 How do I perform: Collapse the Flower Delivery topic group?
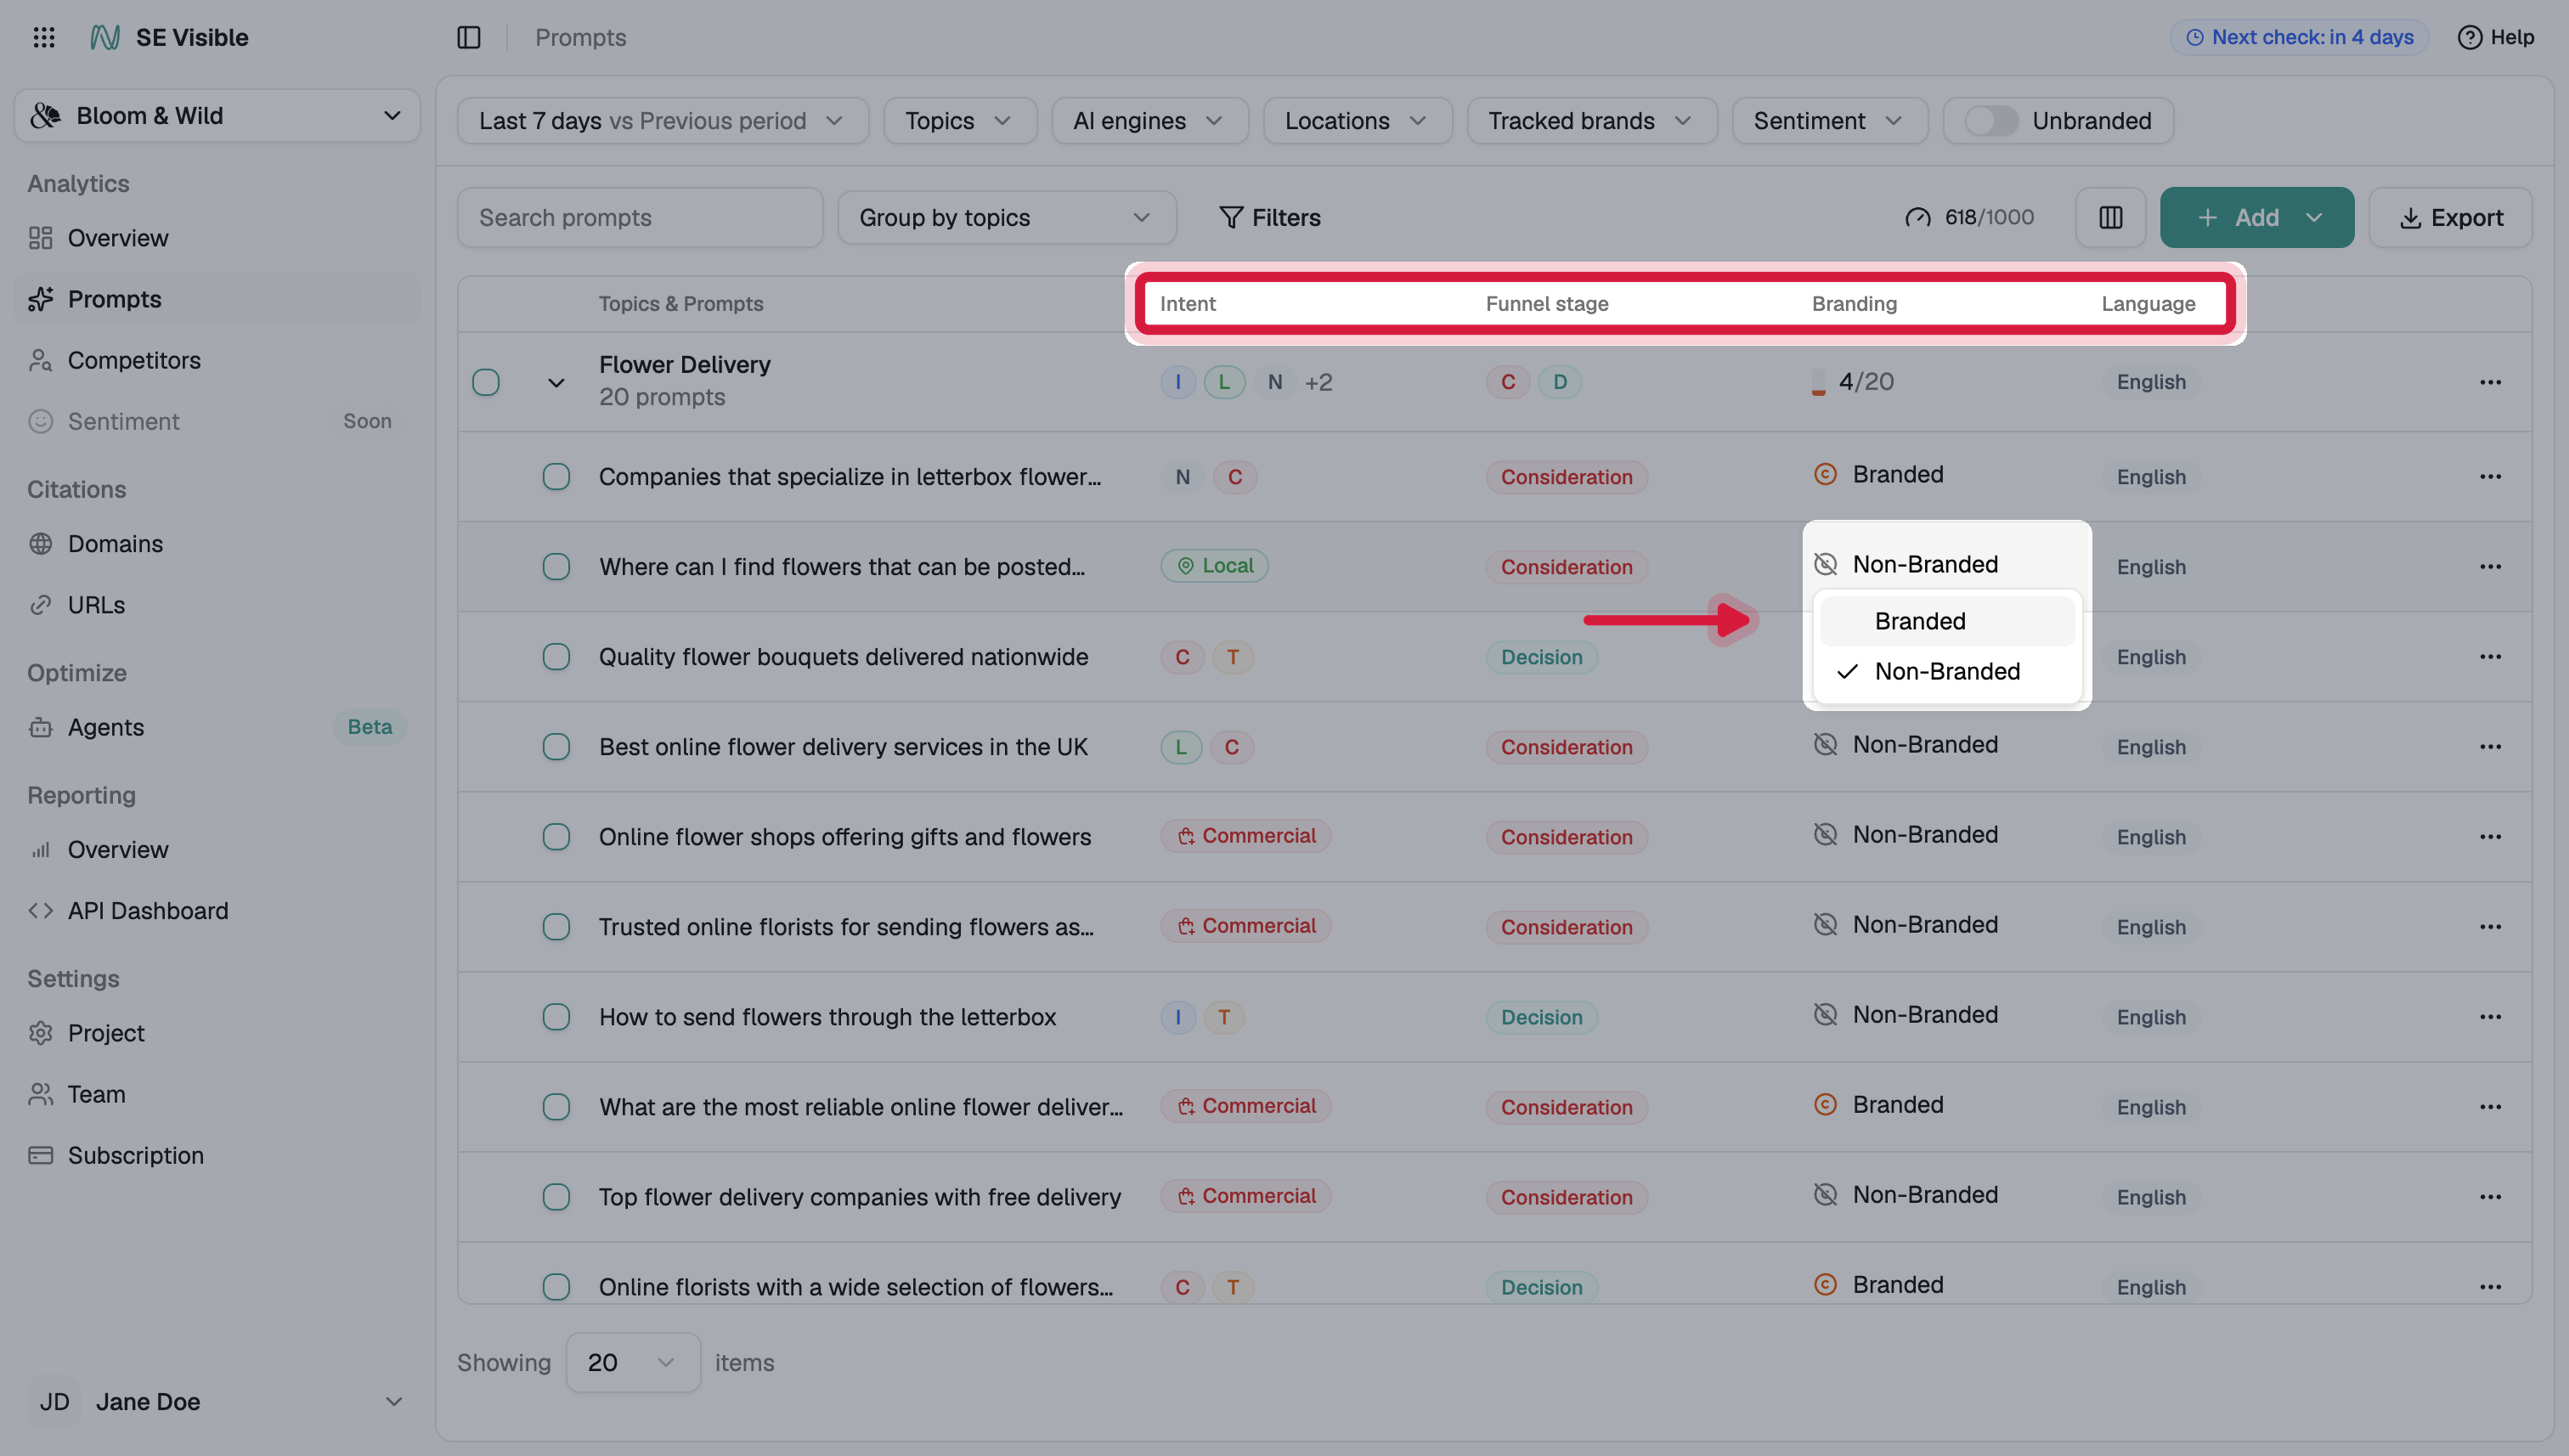click(x=556, y=382)
